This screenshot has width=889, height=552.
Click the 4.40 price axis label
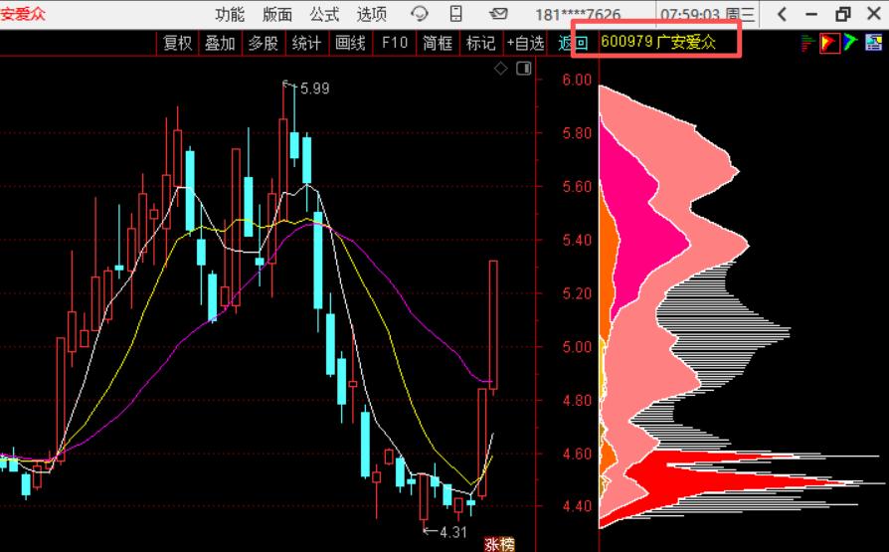(577, 505)
